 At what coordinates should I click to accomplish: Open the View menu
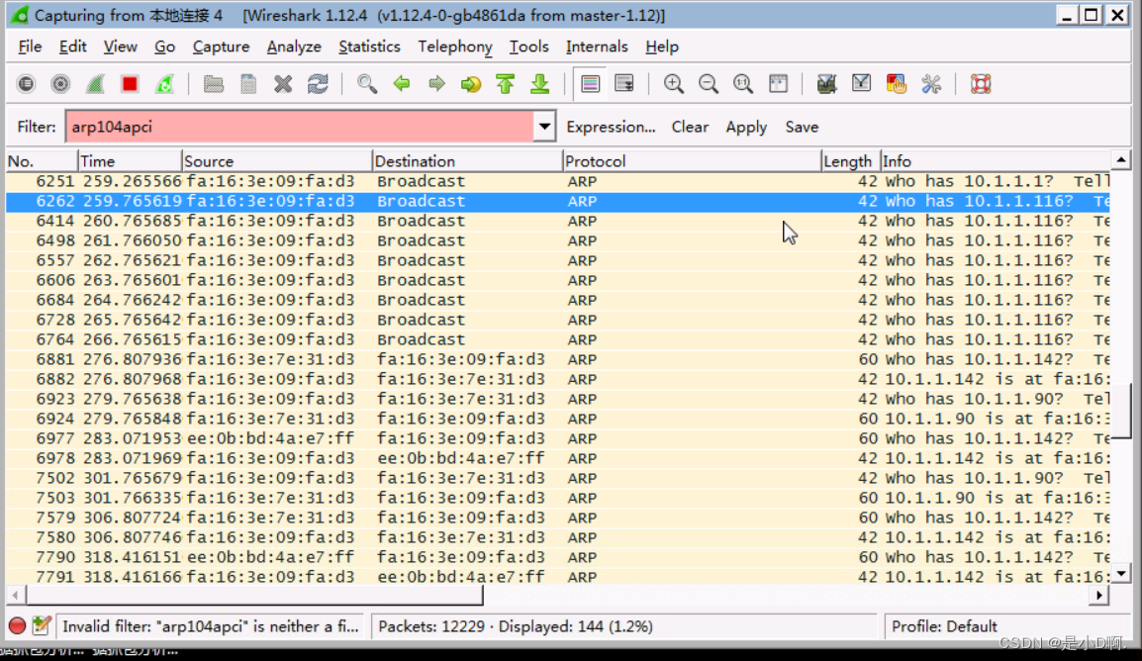click(120, 47)
